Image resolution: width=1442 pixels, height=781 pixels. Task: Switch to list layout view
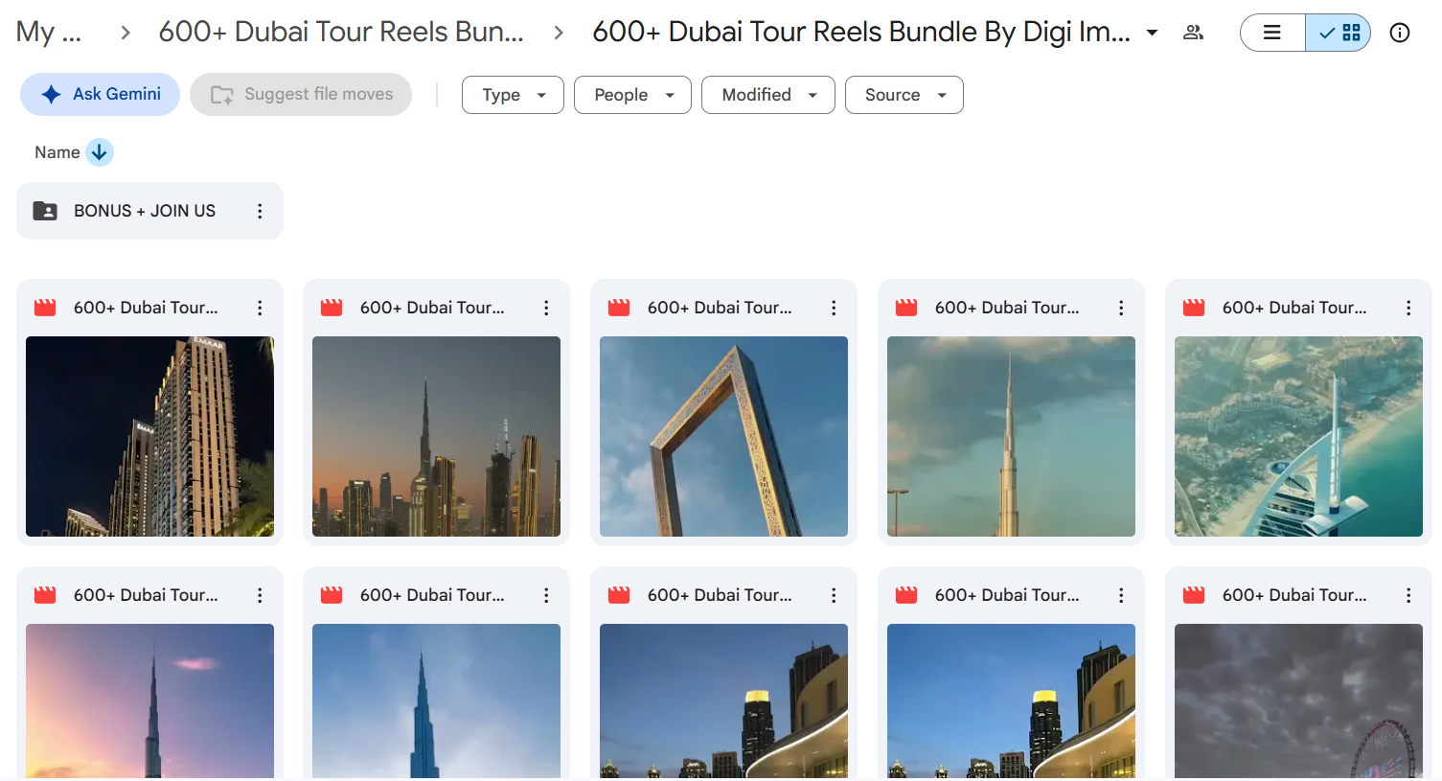coord(1272,33)
